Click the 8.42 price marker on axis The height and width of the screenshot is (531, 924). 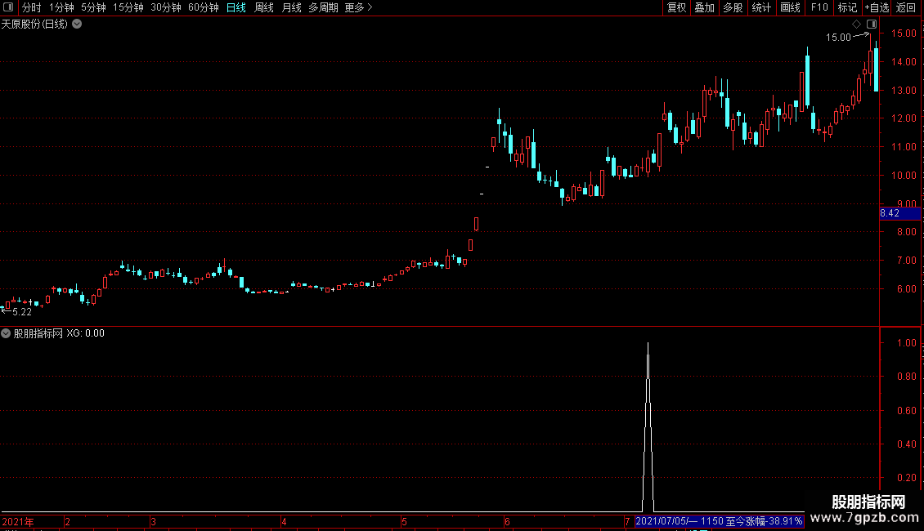point(899,213)
